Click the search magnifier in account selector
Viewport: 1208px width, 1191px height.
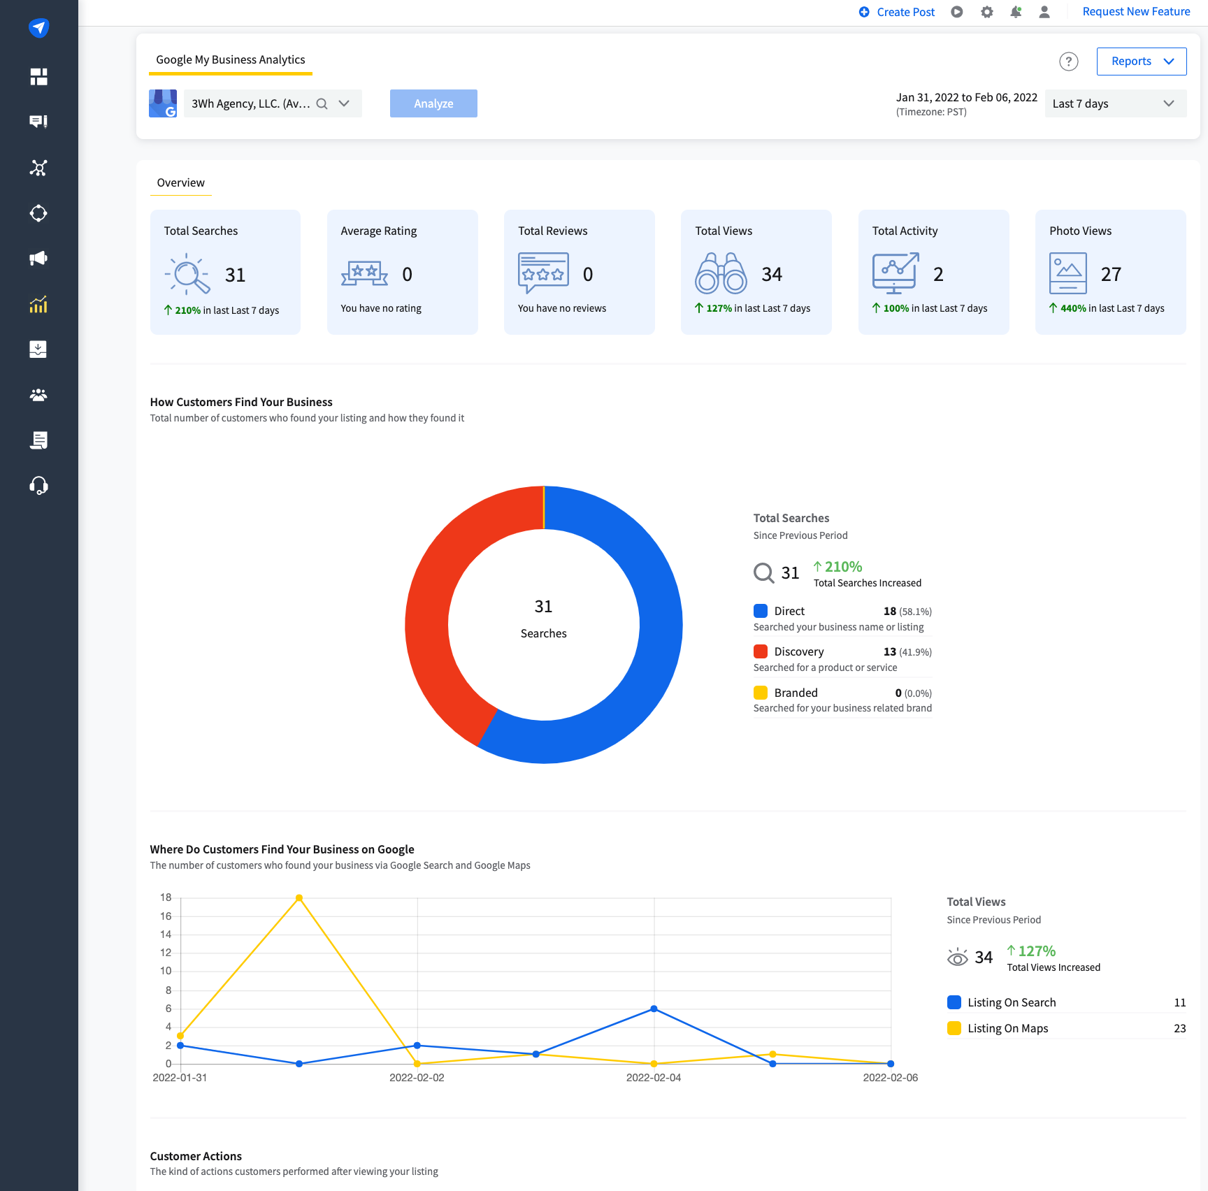pos(322,103)
